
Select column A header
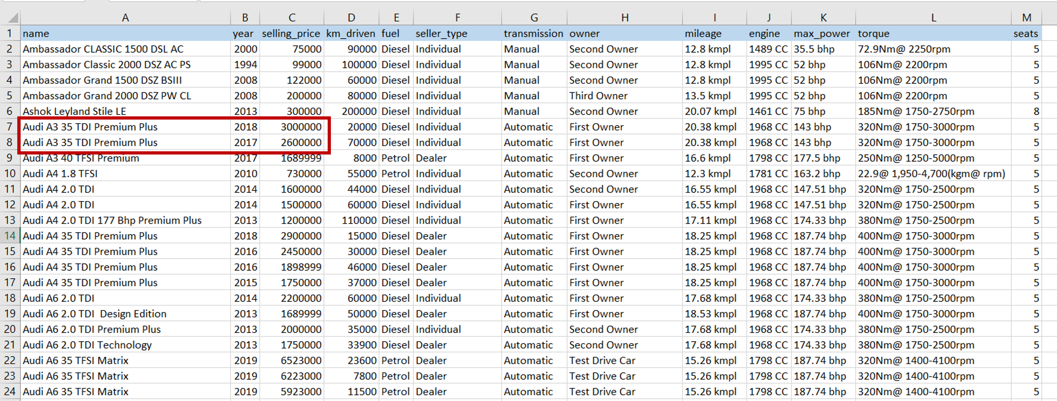click(126, 18)
